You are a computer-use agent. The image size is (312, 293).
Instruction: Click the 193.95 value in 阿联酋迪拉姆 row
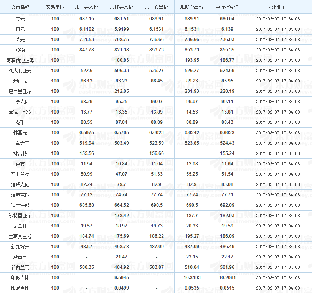tap(192, 60)
